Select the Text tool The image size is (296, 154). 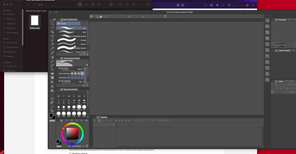click(52, 86)
